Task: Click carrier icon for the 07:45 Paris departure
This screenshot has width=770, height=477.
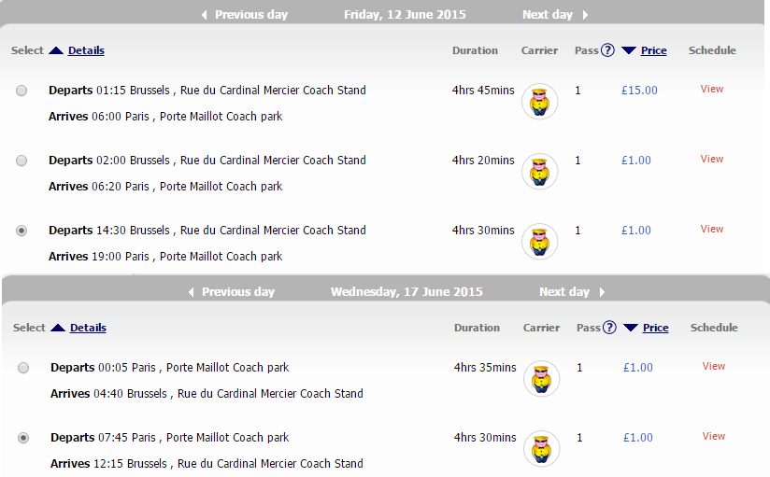Action: click(542, 449)
